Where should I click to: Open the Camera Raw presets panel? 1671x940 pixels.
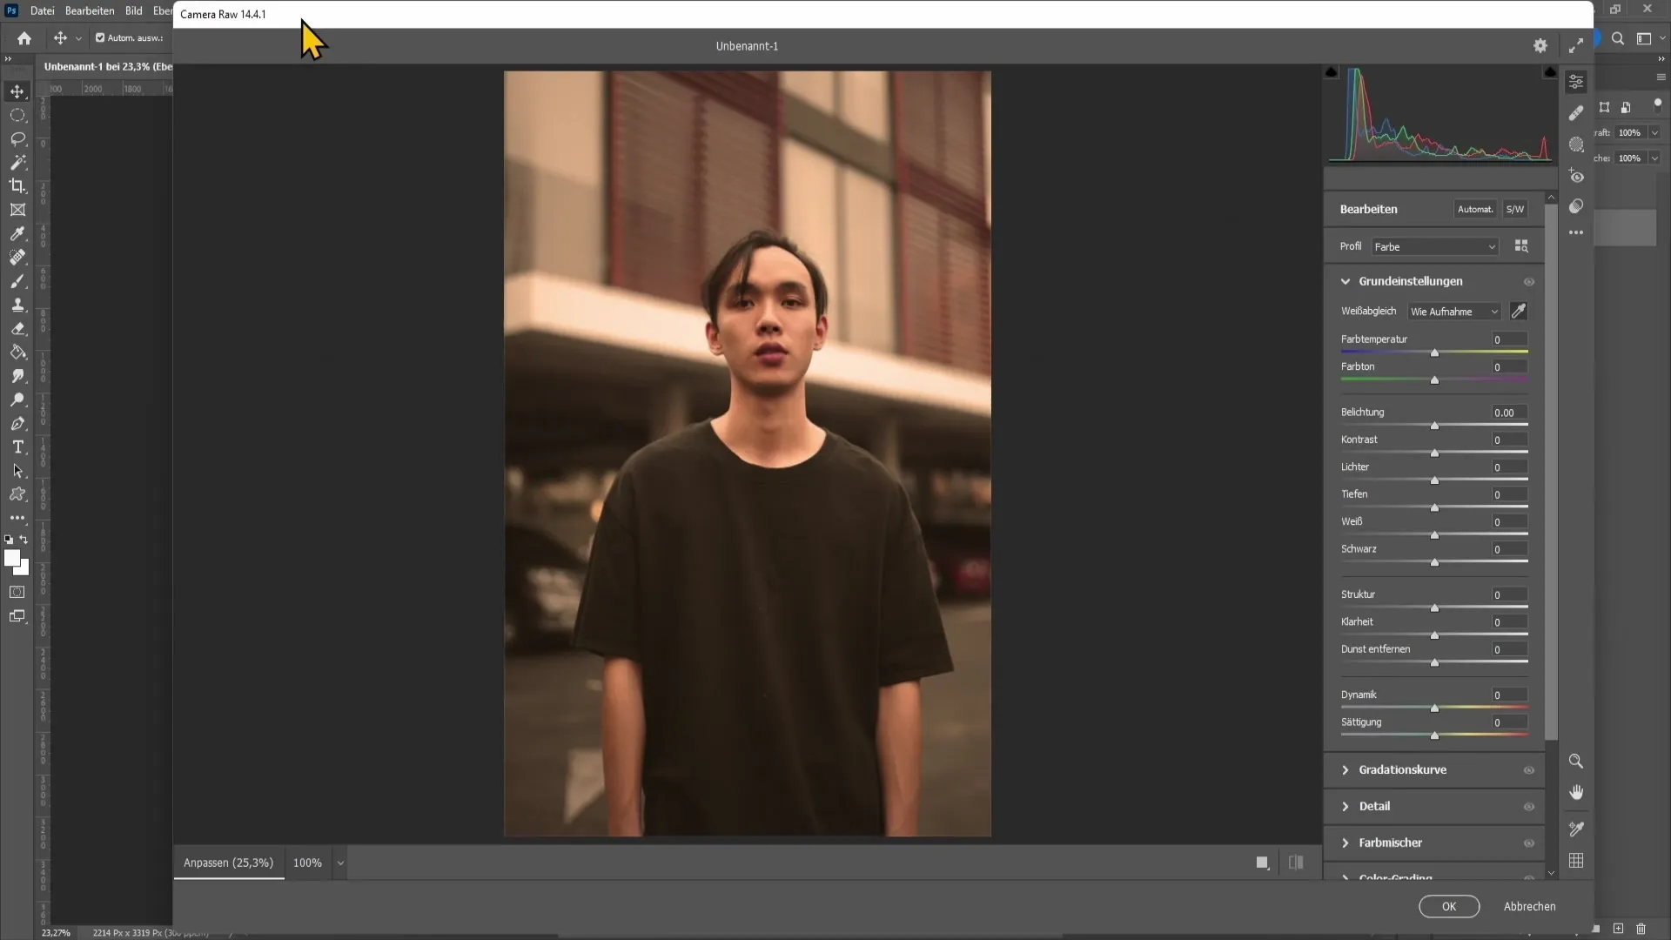(x=1576, y=206)
